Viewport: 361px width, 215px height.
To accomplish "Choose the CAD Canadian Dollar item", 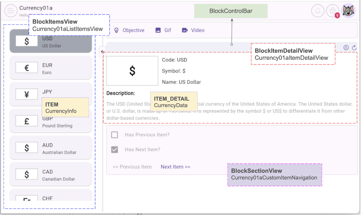I will tap(51, 175).
